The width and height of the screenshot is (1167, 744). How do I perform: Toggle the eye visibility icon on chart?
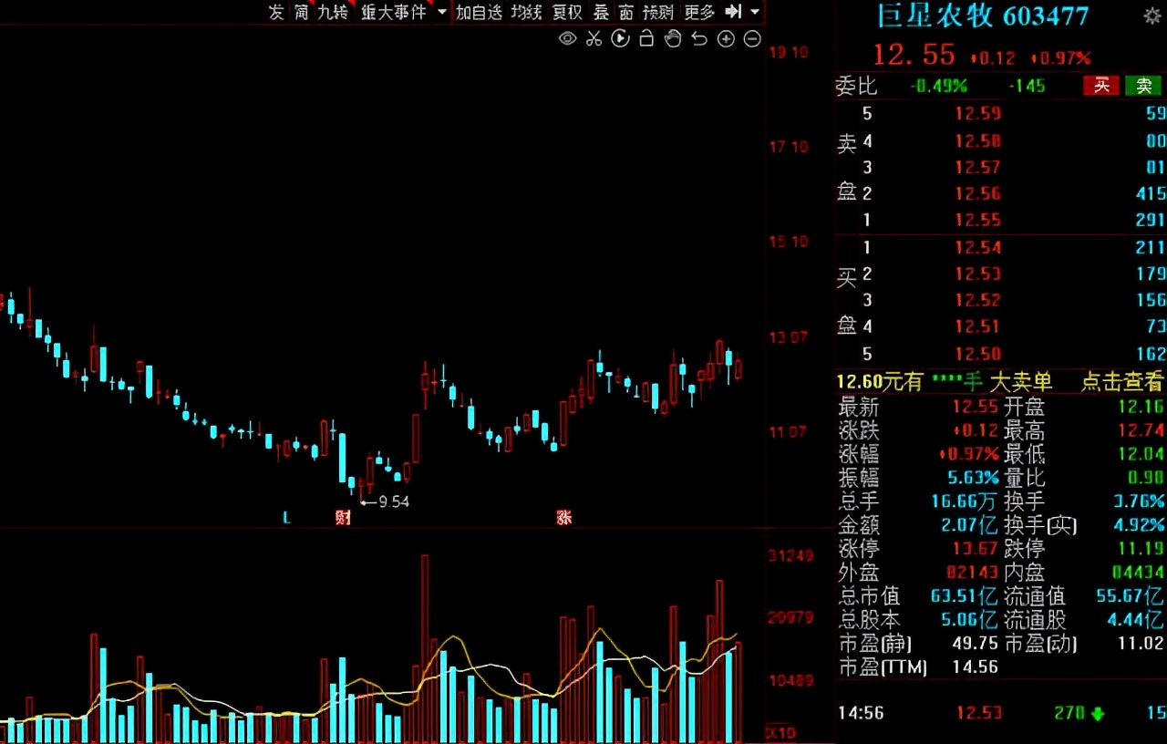click(567, 38)
